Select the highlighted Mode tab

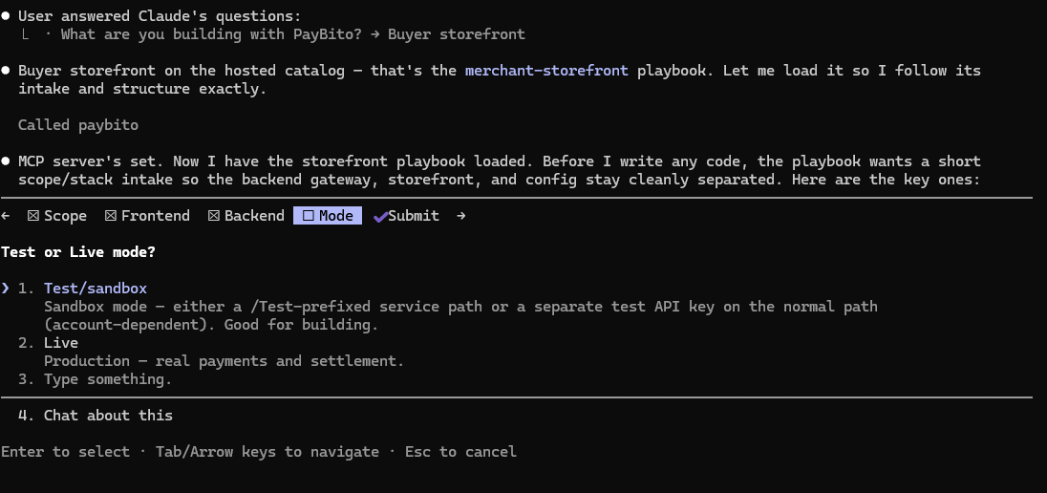click(x=328, y=216)
